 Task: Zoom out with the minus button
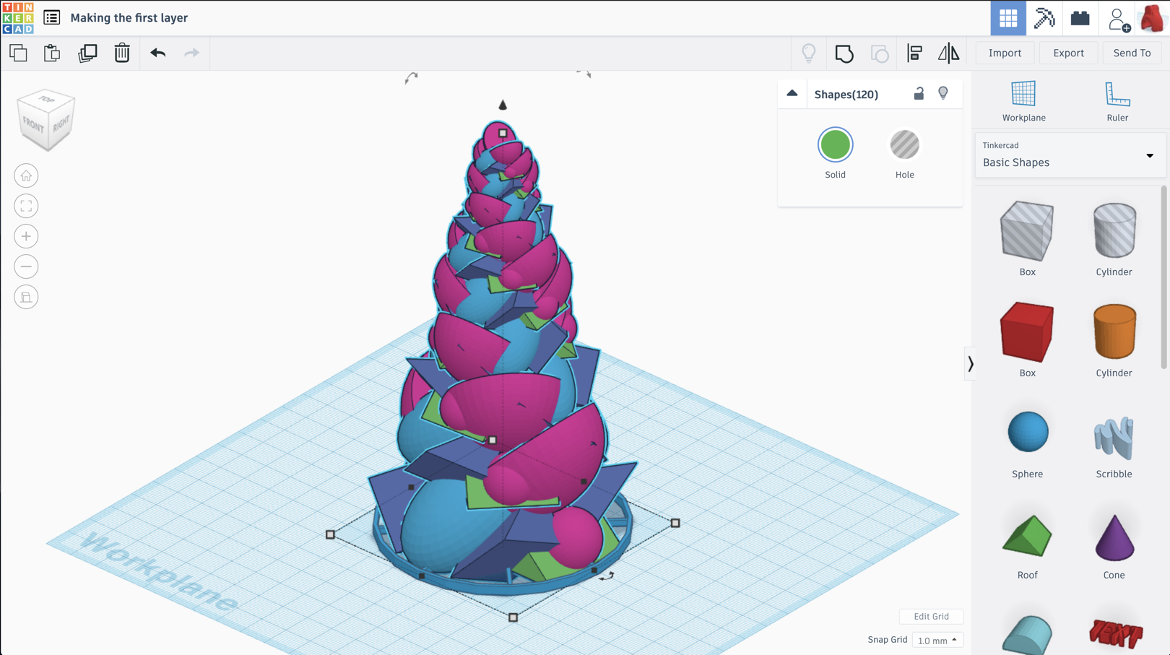(26, 266)
